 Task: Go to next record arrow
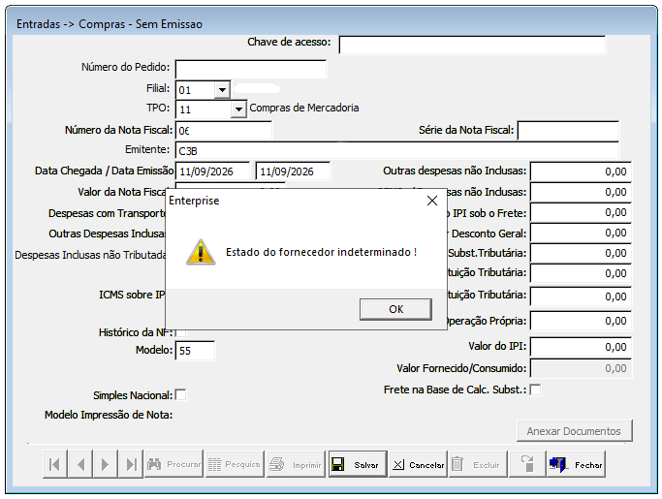click(106, 464)
